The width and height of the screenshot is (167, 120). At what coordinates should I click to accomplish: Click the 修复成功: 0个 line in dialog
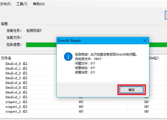pos(85,68)
